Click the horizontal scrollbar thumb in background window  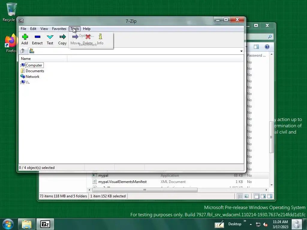pos(145,190)
